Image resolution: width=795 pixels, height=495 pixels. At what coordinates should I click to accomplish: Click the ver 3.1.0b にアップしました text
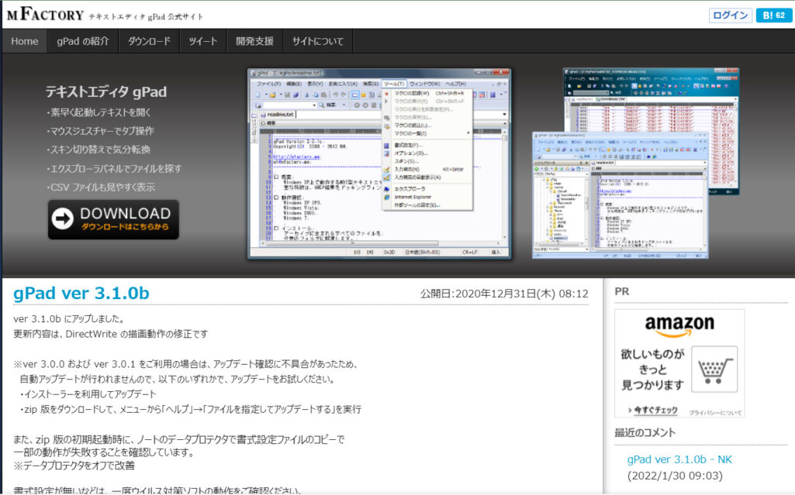(x=69, y=319)
